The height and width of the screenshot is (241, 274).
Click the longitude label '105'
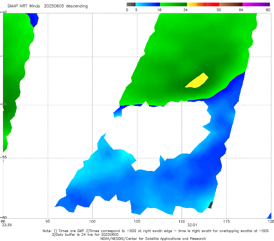pyautogui.click(x=137, y=221)
